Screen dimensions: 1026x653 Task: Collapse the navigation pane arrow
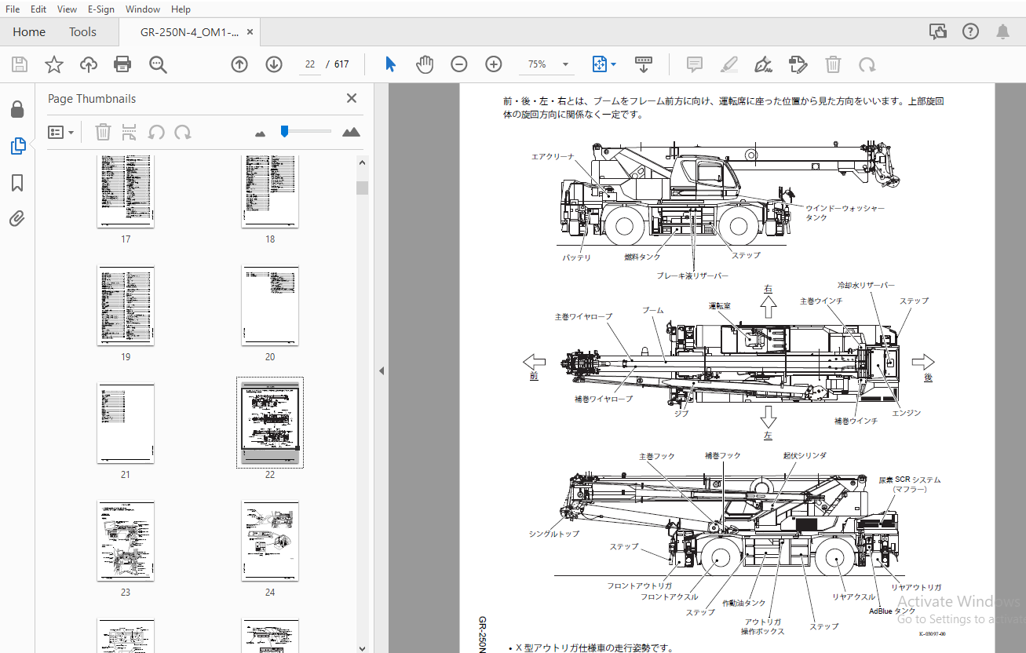[382, 370]
